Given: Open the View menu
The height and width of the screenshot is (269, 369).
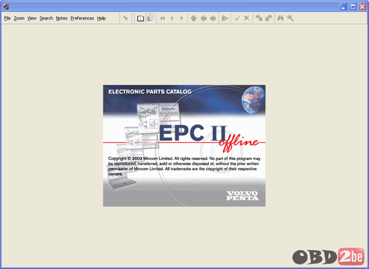Looking at the screenshot, I should point(32,18).
